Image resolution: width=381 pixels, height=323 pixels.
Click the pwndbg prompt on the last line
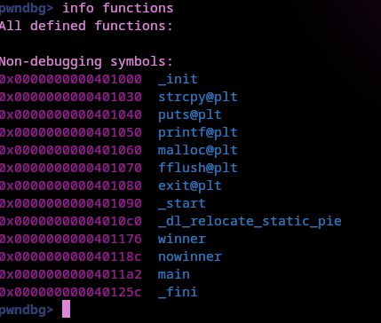coord(27,310)
